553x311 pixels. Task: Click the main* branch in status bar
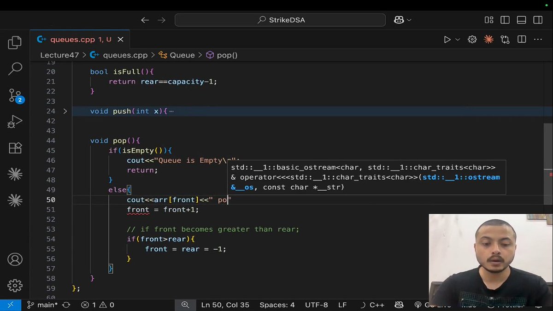(x=43, y=305)
